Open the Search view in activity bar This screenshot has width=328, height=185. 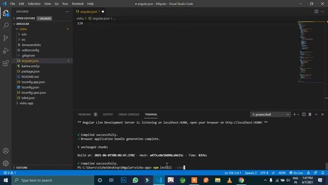pyautogui.click(x=6, y=25)
